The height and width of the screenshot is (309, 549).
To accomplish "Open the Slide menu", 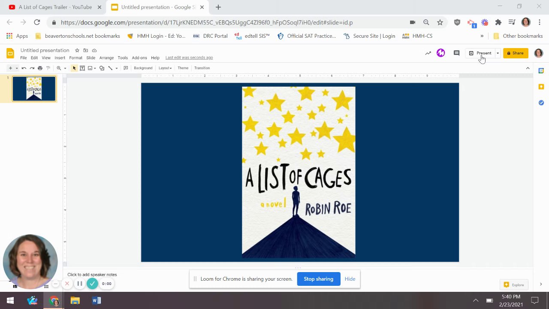I will [x=90, y=58].
